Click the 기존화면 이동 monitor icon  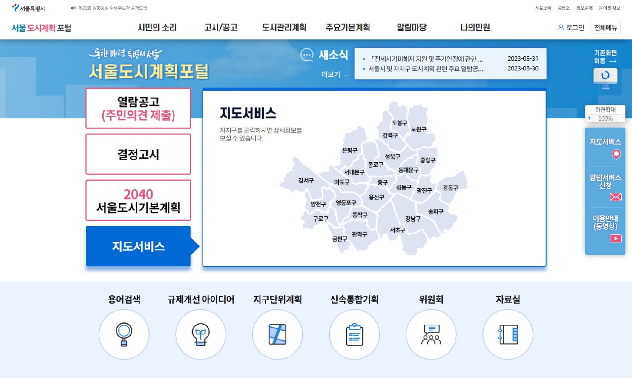[x=605, y=76]
